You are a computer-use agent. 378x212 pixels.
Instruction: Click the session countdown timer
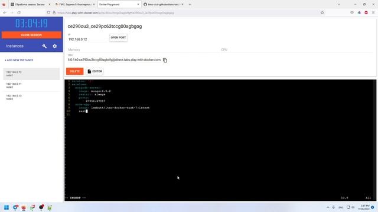[31, 24]
